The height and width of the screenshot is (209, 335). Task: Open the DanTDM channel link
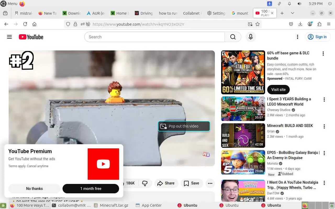tap(273, 193)
